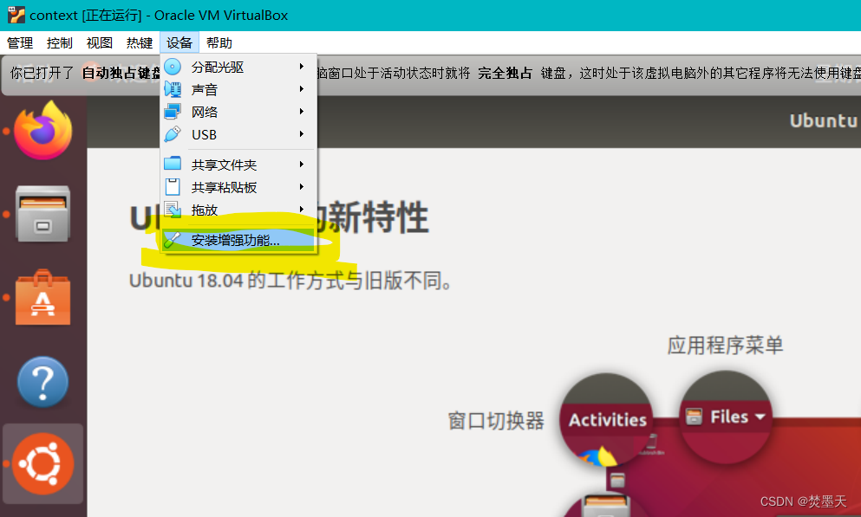Click the Ubuntu title in top bar
This screenshot has width=861, height=517.
coord(823,120)
